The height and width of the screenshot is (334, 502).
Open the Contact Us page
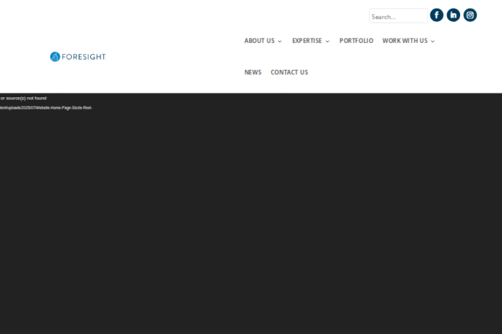[289, 72]
